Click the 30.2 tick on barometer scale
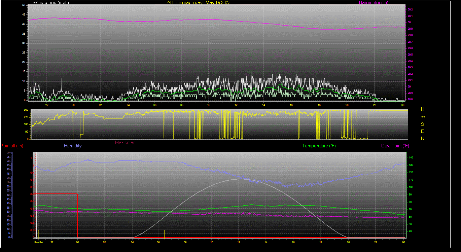The image size is (461, 252). [x=410, y=9]
